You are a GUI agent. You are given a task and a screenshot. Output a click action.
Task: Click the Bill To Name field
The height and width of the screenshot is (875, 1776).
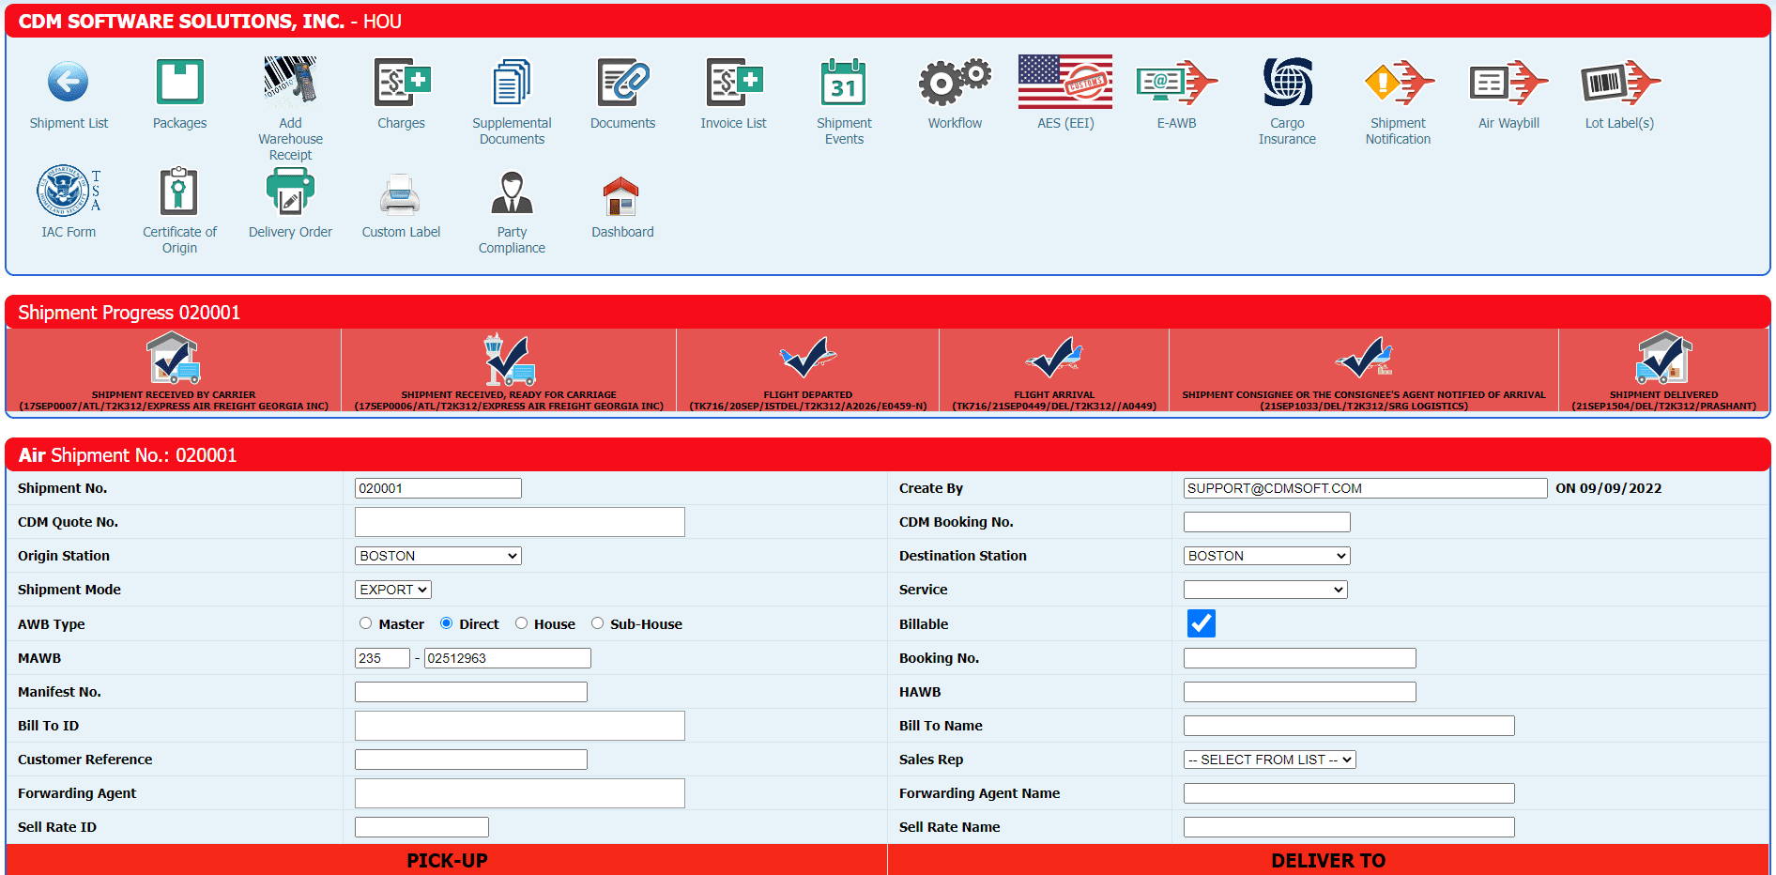click(x=1349, y=726)
